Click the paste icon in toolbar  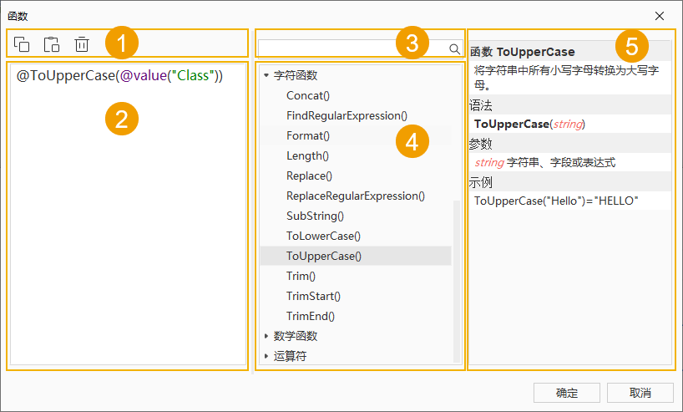click(x=52, y=45)
